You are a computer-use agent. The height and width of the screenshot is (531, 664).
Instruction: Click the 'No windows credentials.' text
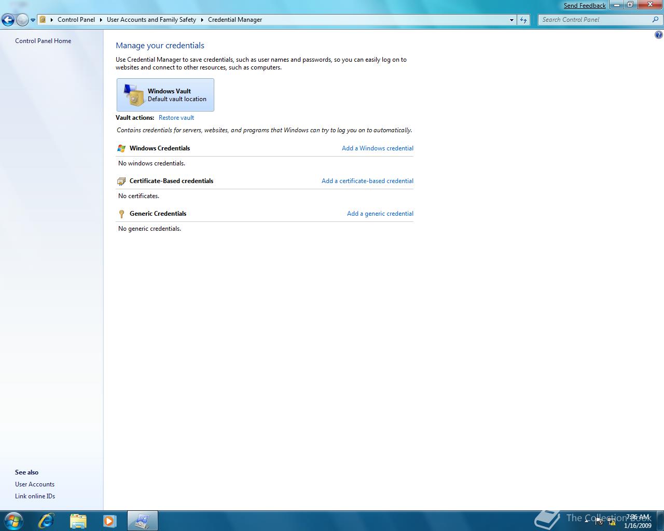pos(151,163)
